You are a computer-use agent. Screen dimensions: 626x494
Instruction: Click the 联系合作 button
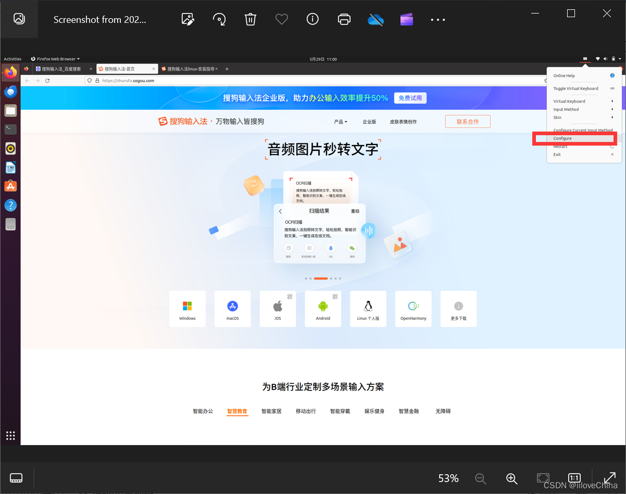coord(468,122)
